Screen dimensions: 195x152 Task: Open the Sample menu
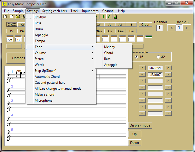click(18, 11)
